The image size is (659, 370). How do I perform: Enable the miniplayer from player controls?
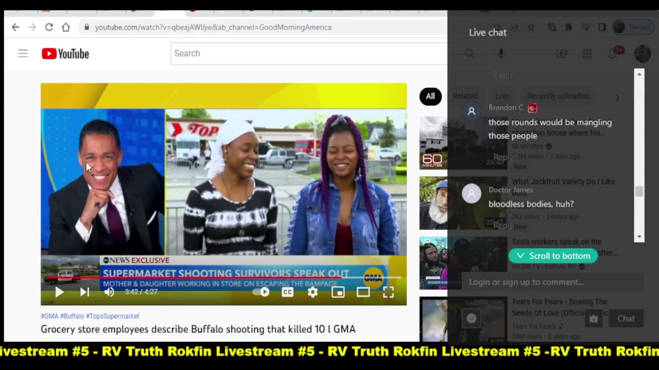(x=338, y=292)
